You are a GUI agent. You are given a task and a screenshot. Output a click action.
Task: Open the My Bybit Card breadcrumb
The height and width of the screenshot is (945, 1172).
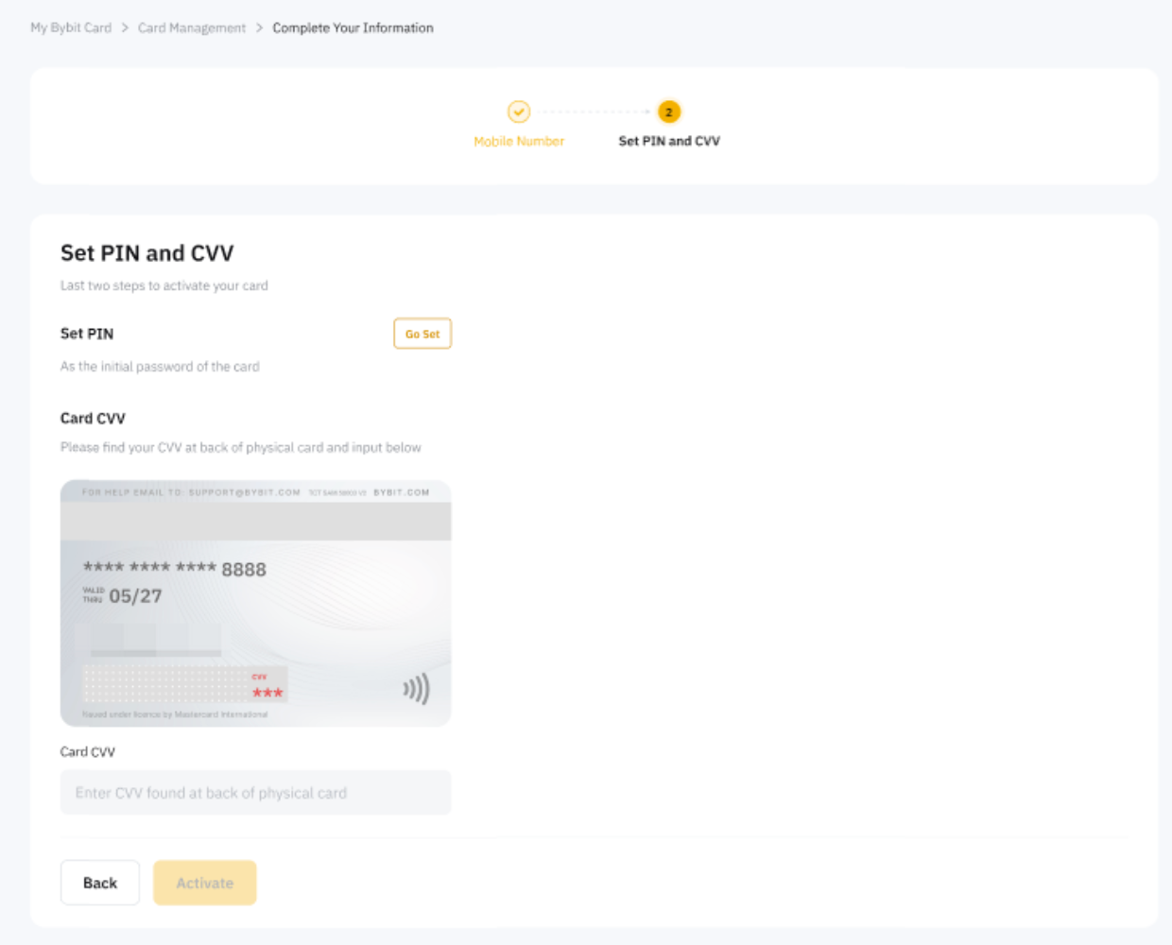pyautogui.click(x=71, y=28)
